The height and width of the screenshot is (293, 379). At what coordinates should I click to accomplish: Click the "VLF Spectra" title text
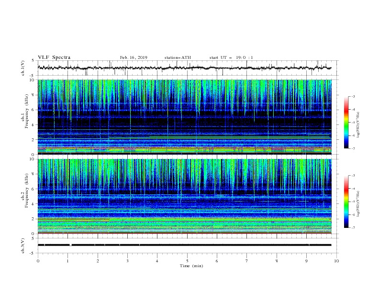[x=54, y=57]
